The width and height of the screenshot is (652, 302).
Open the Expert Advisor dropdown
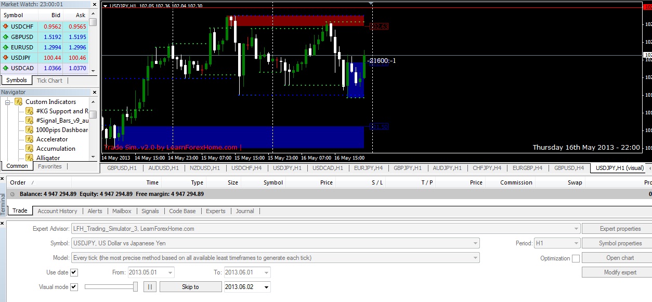[x=576, y=229]
